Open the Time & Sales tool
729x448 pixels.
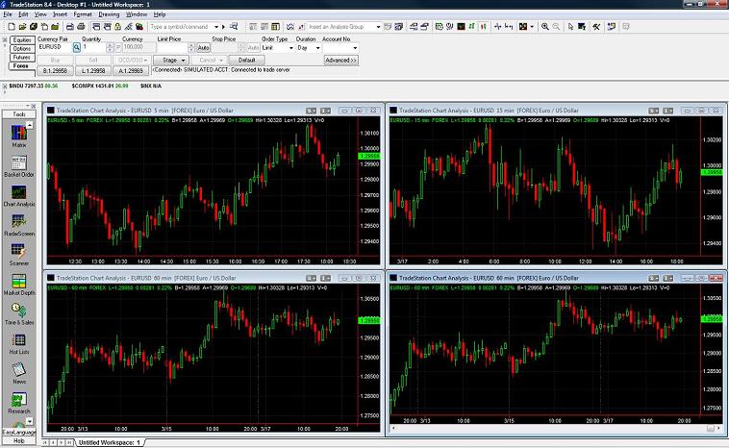click(x=19, y=313)
